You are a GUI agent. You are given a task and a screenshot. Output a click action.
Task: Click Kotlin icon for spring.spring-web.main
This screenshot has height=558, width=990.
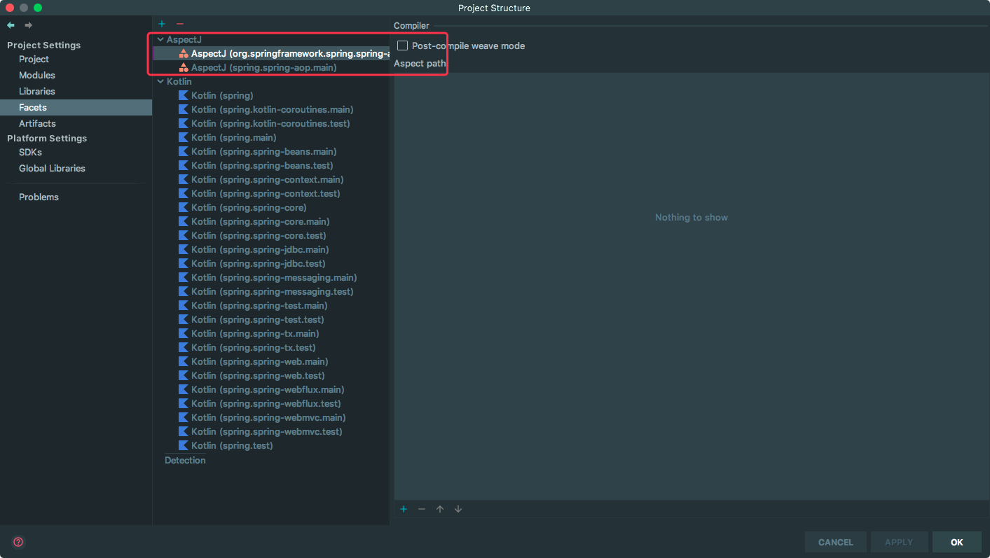pos(184,361)
